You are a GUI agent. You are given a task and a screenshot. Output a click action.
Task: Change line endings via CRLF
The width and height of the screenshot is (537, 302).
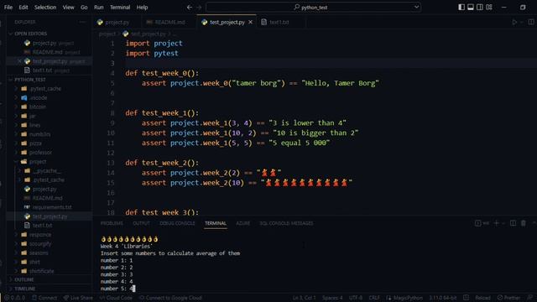pyautogui.click(x=374, y=298)
